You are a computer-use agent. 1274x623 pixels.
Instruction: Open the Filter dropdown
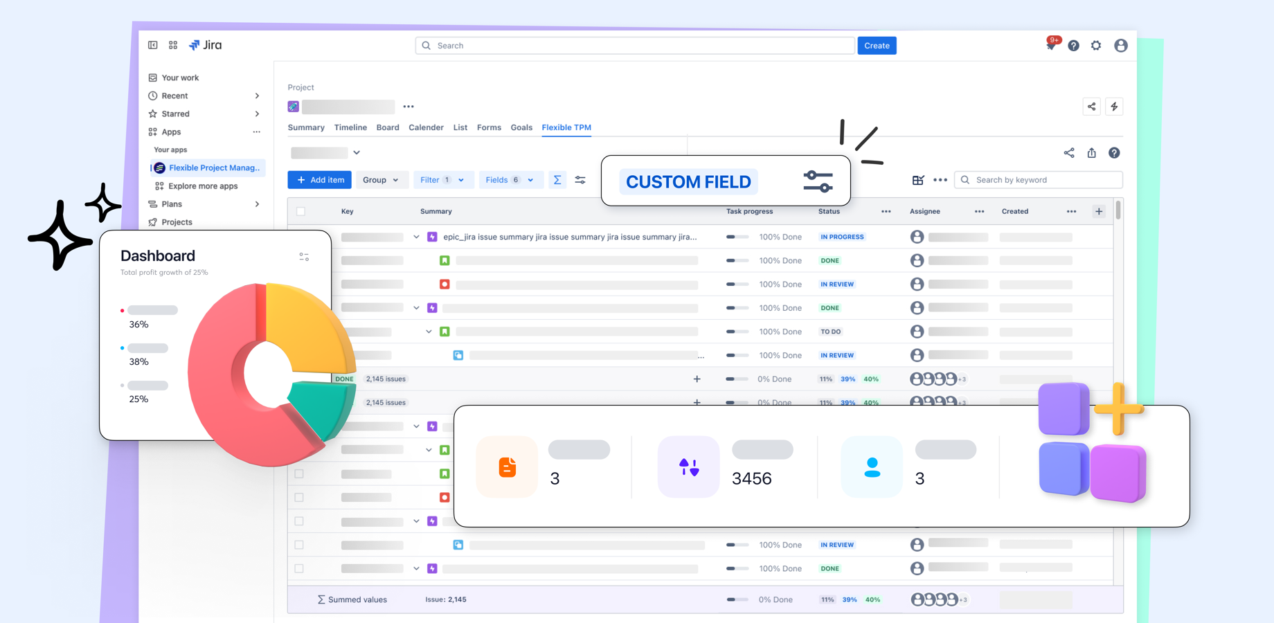(x=442, y=180)
